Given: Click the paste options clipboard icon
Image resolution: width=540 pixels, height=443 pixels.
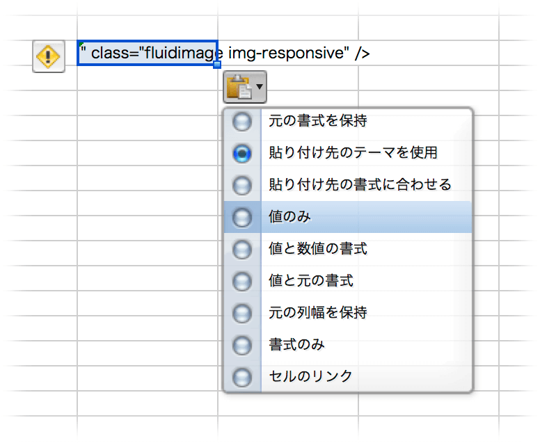Looking at the screenshot, I should tap(238, 88).
